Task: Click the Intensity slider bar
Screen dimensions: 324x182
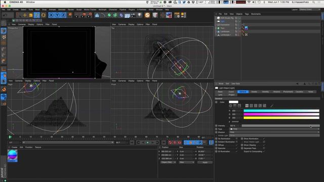Action: (280, 126)
